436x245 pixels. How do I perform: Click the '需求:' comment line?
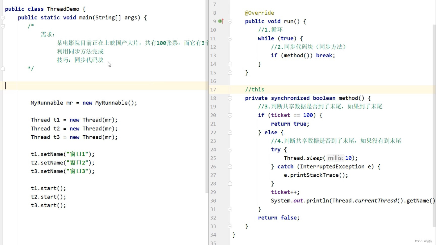[x=48, y=35]
